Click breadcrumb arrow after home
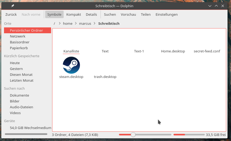This screenshot has width=231, height=141. [x=76, y=24]
